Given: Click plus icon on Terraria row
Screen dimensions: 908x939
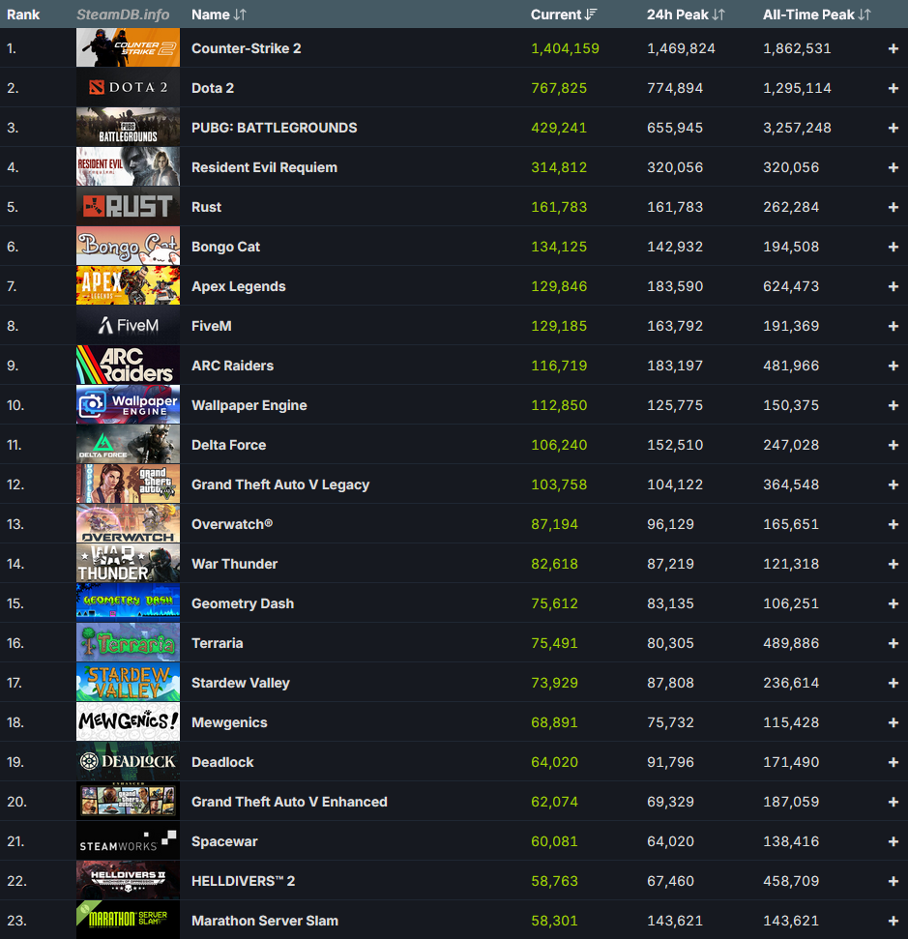Looking at the screenshot, I should (x=893, y=643).
